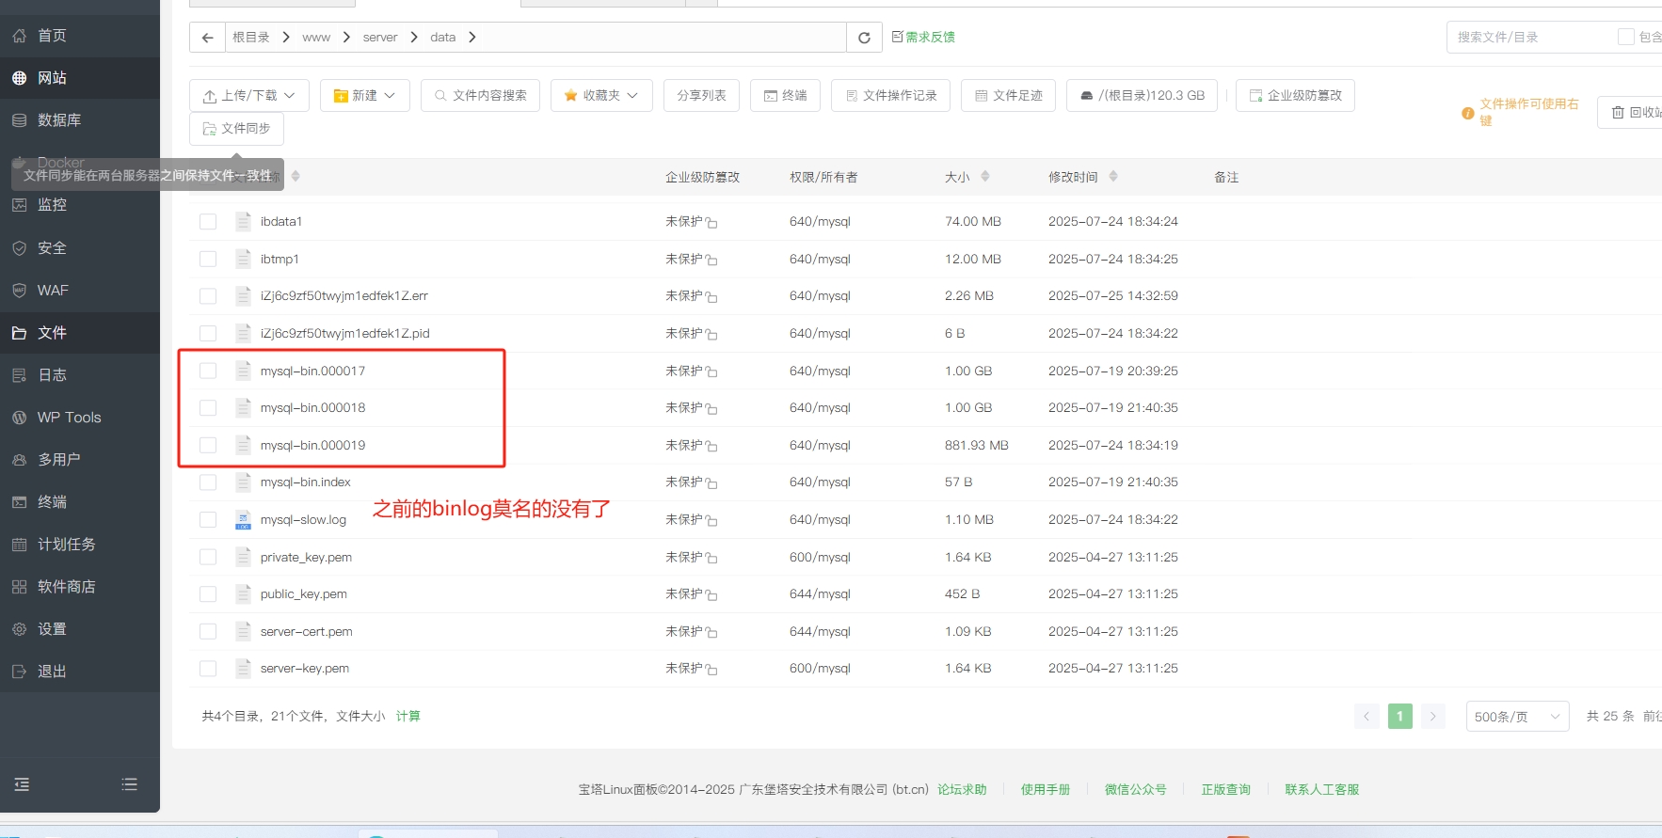1662x838 pixels.
Task: Open the 多用户 sidebar item
Action: tap(79, 460)
